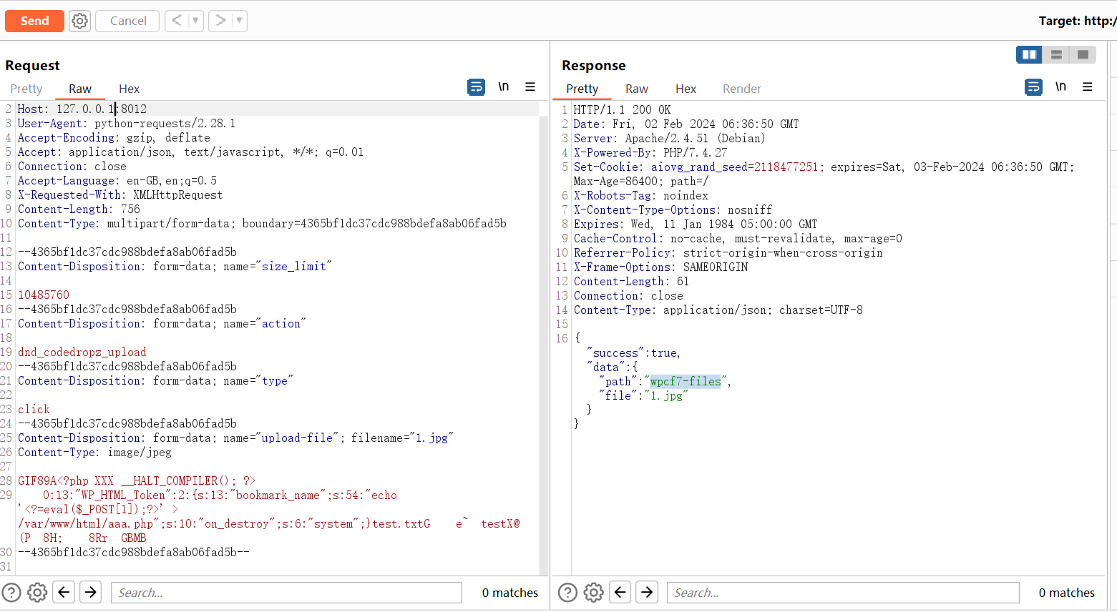Click the dnd_codedropz_upload action value

tap(82, 352)
